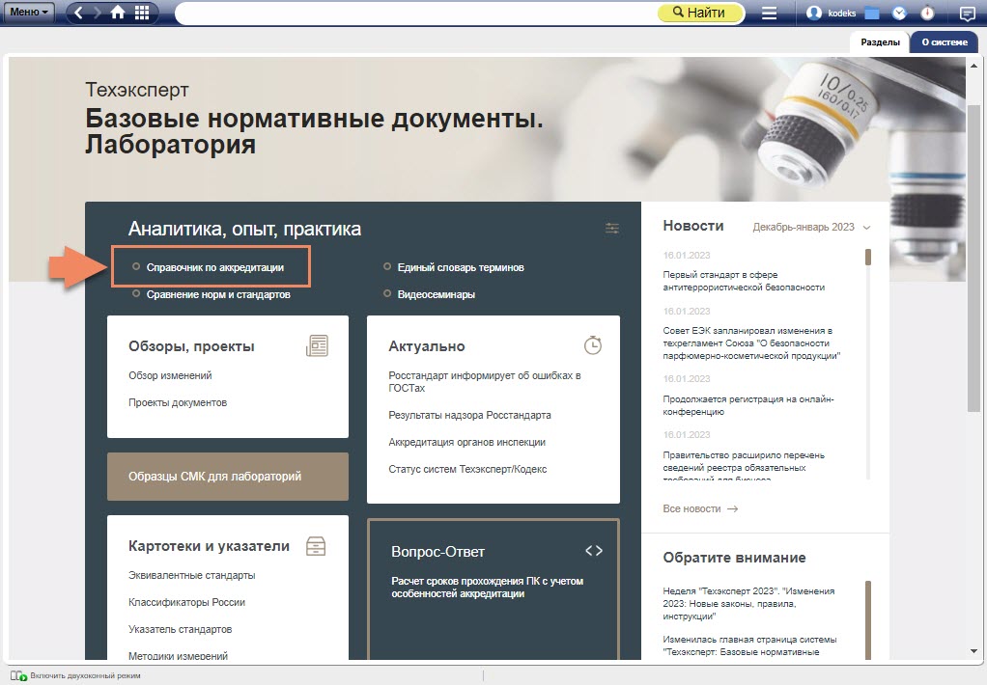987x685 pixels.
Task: Open the chat message icon
Action: (967, 14)
